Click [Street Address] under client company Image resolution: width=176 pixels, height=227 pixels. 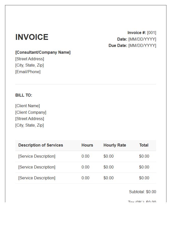click(30, 119)
